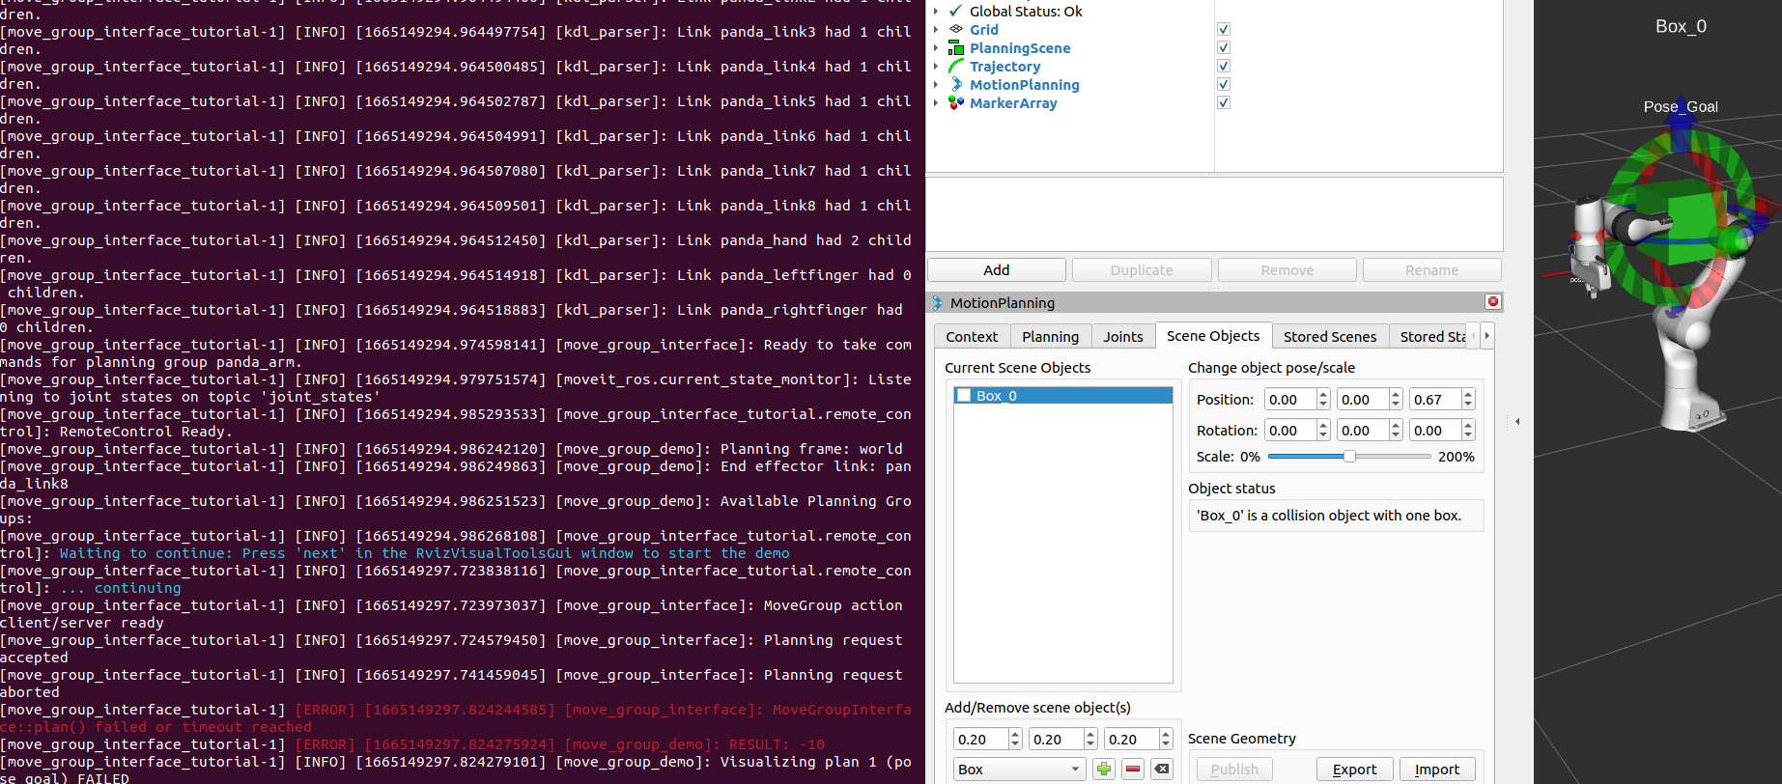The width and height of the screenshot is (1782, 784).
Task: Select Box_0 in Current Scene Objects list
Action: coord(1062,396)
